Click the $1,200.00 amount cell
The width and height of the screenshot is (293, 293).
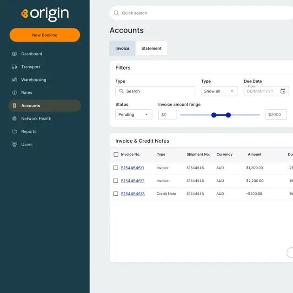(x=254, y=168)
